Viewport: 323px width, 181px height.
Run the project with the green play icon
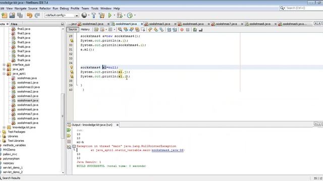[x=110, y=15]
